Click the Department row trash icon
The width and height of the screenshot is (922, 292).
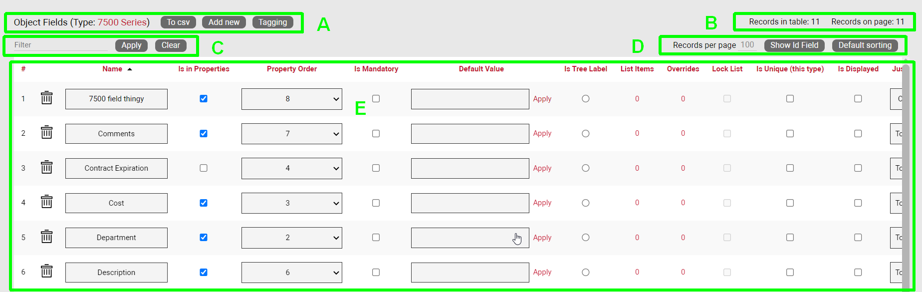point(46,237)
